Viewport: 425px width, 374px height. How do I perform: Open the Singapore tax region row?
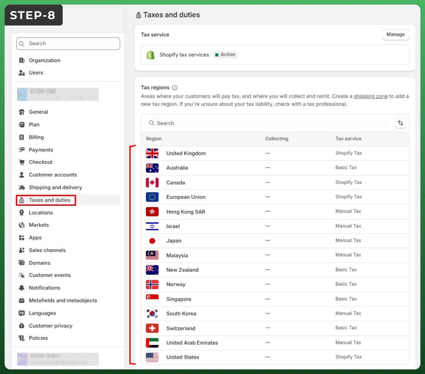(x=275, y=299)
